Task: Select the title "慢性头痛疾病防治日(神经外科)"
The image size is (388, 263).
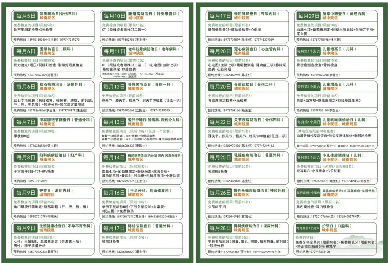Action: (261, 190)
